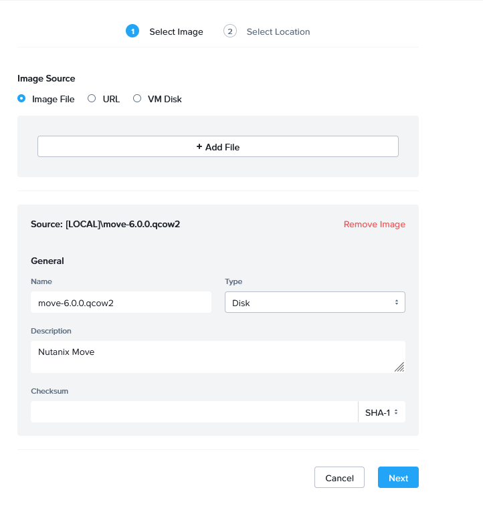The width and height of the screenshot is (483, 510).
Task: Click the Remove Image link
Action: tap(374, 225)
